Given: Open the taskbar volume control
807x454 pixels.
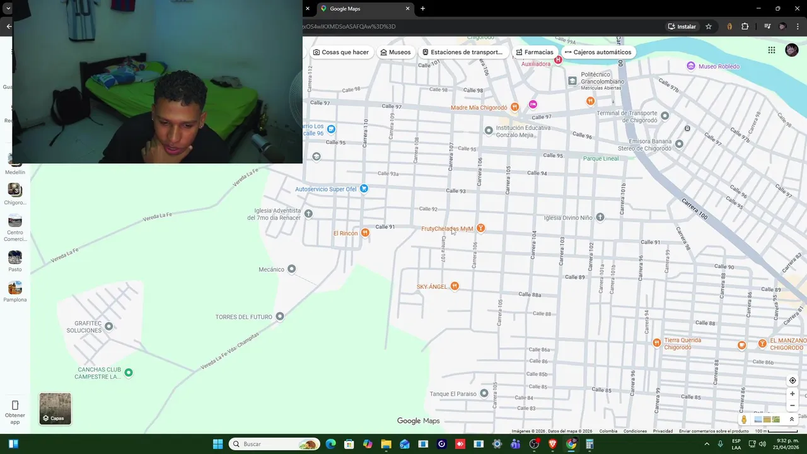Looking at the screenshot, I should click(x=762, y=444).
